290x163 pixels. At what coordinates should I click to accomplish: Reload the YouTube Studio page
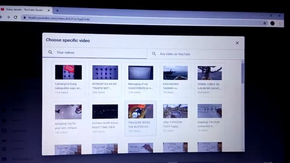pos(15,17)
